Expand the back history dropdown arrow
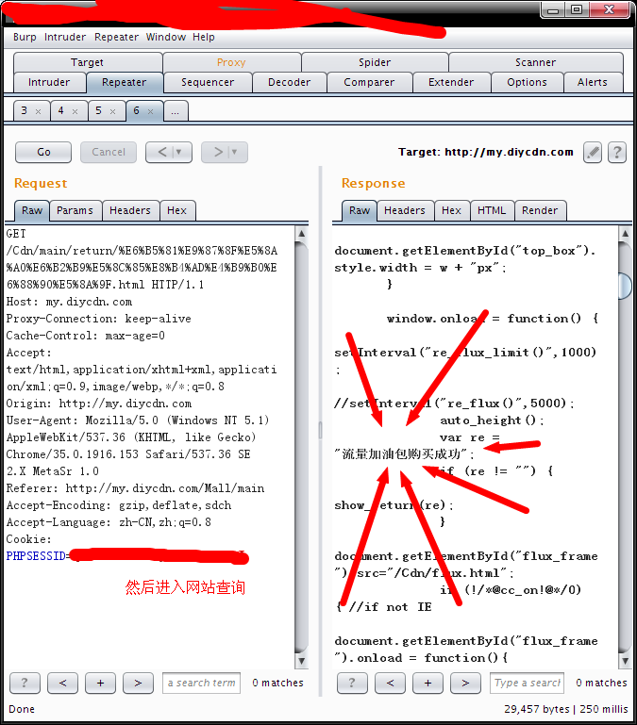637x725 pixels. 178,152
